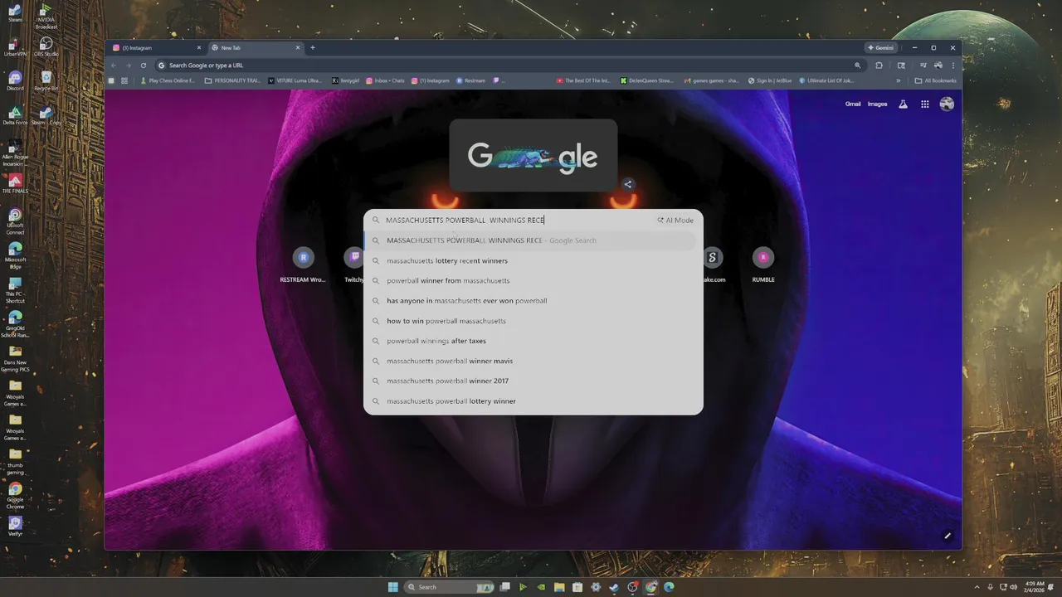
Task: Select Dans New Gaming PICS folder
Action: tap(15, 358)
